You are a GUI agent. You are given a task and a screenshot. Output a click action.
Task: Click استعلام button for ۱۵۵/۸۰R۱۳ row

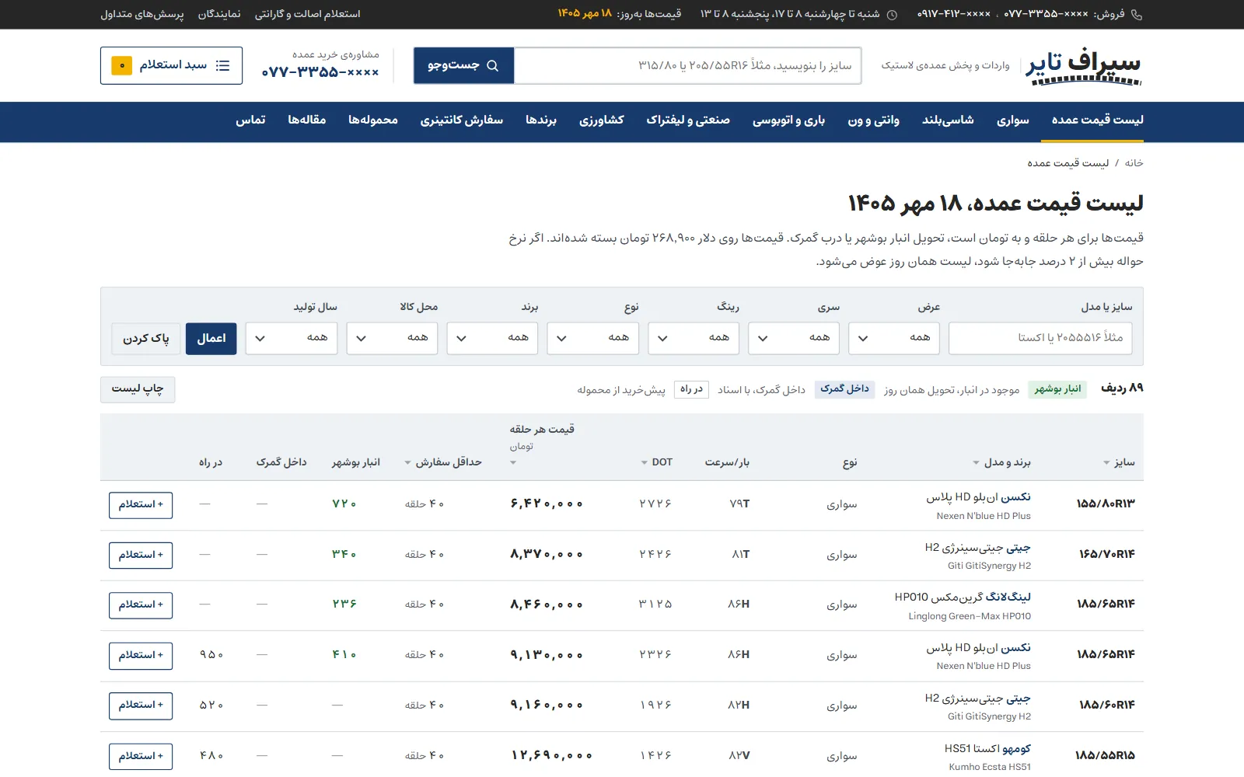tap(141, 505)
